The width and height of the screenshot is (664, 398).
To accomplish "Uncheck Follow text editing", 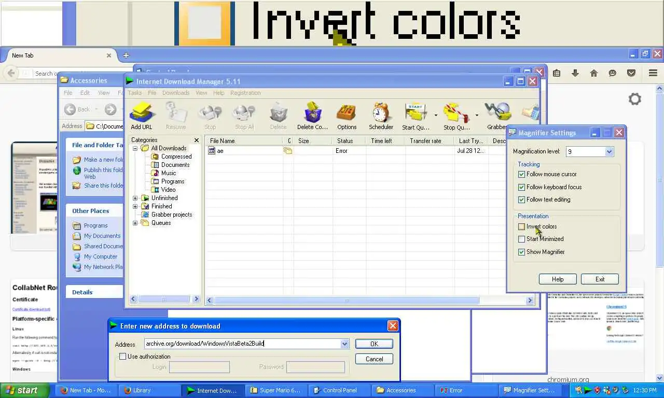I will point(521,200).
